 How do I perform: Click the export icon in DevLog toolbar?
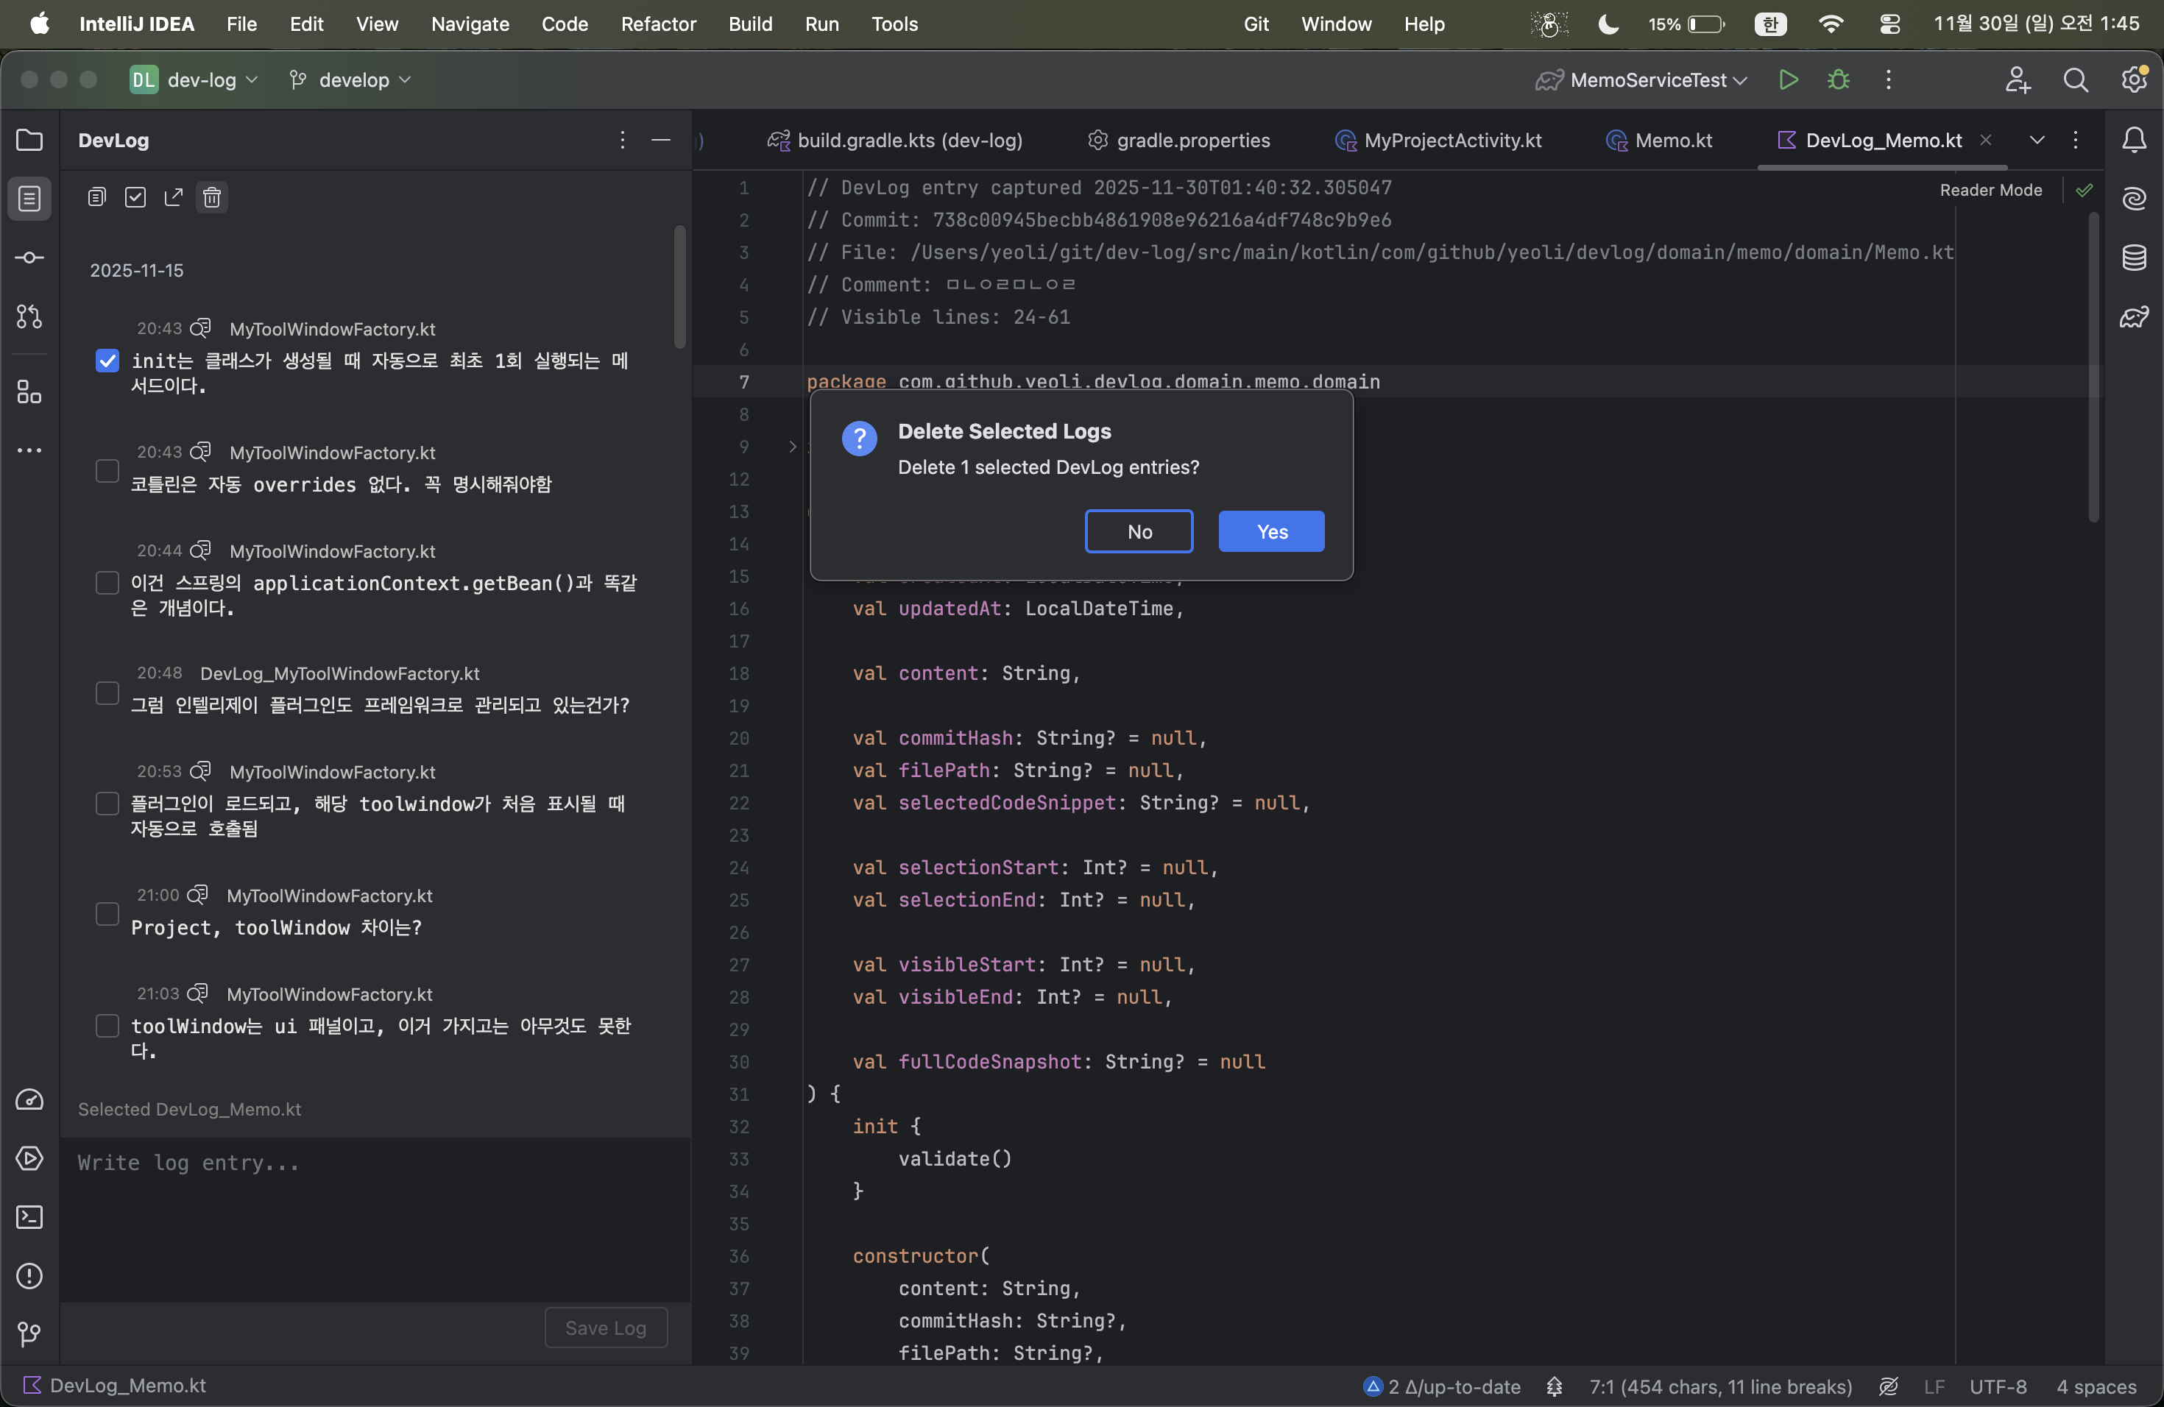(173, 197)
